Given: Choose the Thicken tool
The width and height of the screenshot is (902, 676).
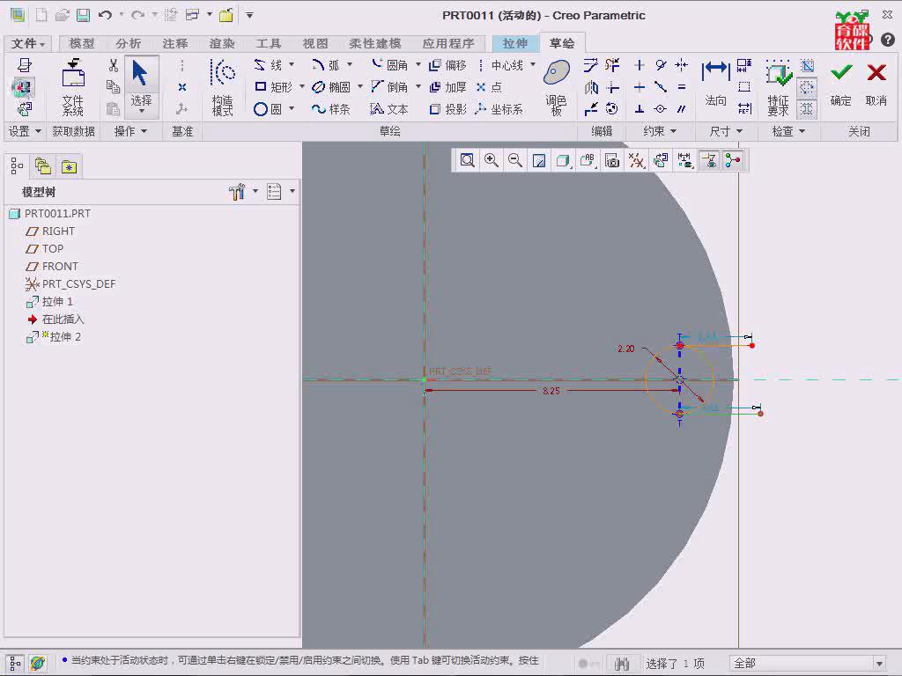Looking at the screenshot, I should pos(447,87).
